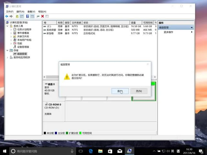Screen dimensions: 207x155
Task: Collapse the 磁盘管理 actions section
Action: [191, 27]
